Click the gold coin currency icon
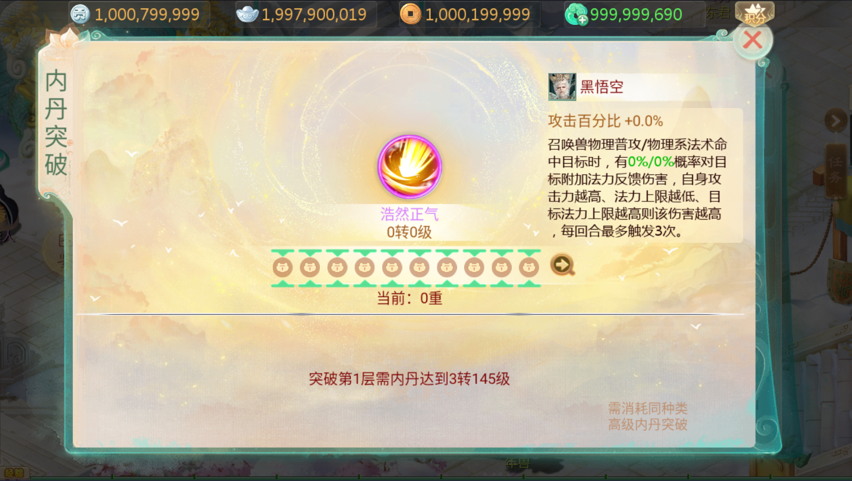The image size is (852, 481). [411, 14]
